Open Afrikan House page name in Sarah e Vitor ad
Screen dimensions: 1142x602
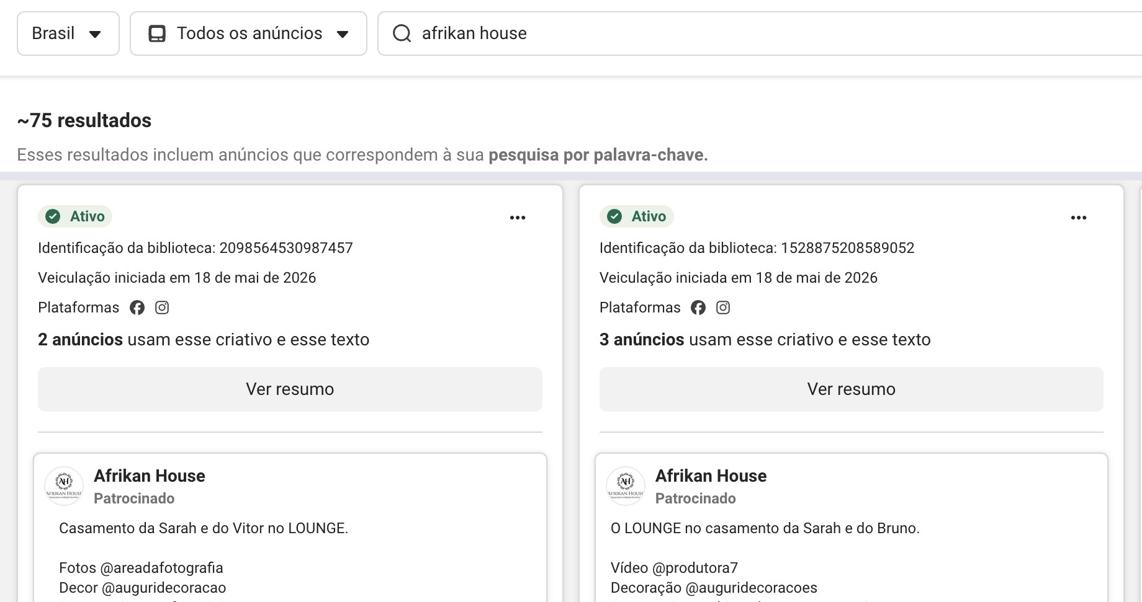[x=150, y=476]
